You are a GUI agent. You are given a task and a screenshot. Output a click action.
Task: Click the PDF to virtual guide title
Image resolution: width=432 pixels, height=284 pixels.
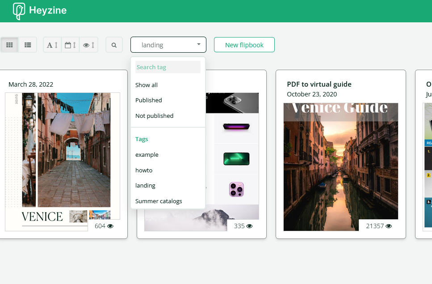319,84
